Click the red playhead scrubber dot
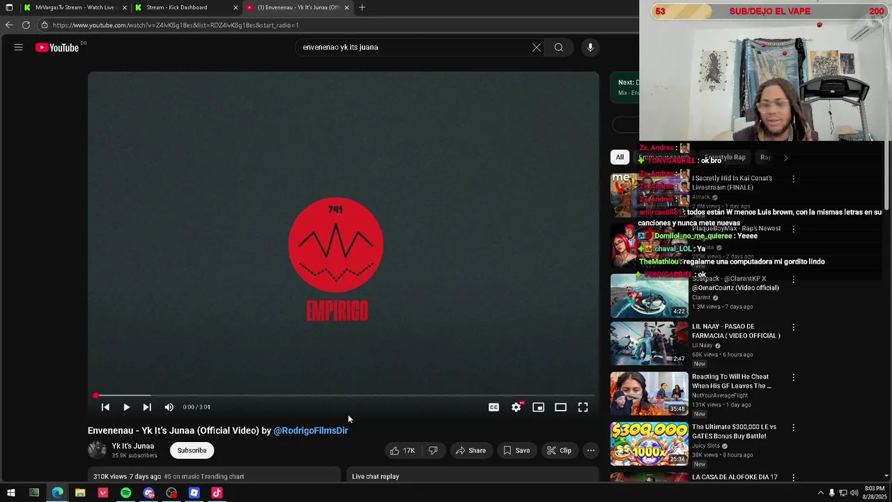Viewport: 892px width, 502px height. (96, 396)
